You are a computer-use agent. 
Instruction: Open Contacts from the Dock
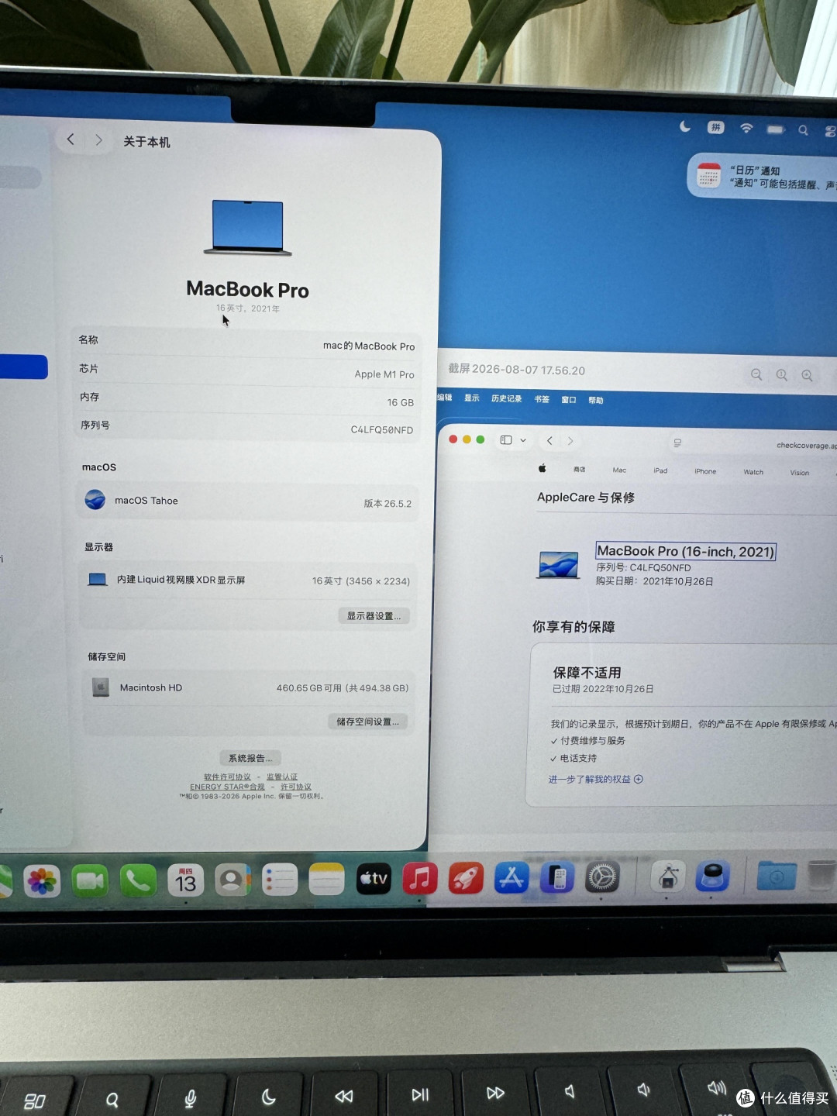(232, 880)
